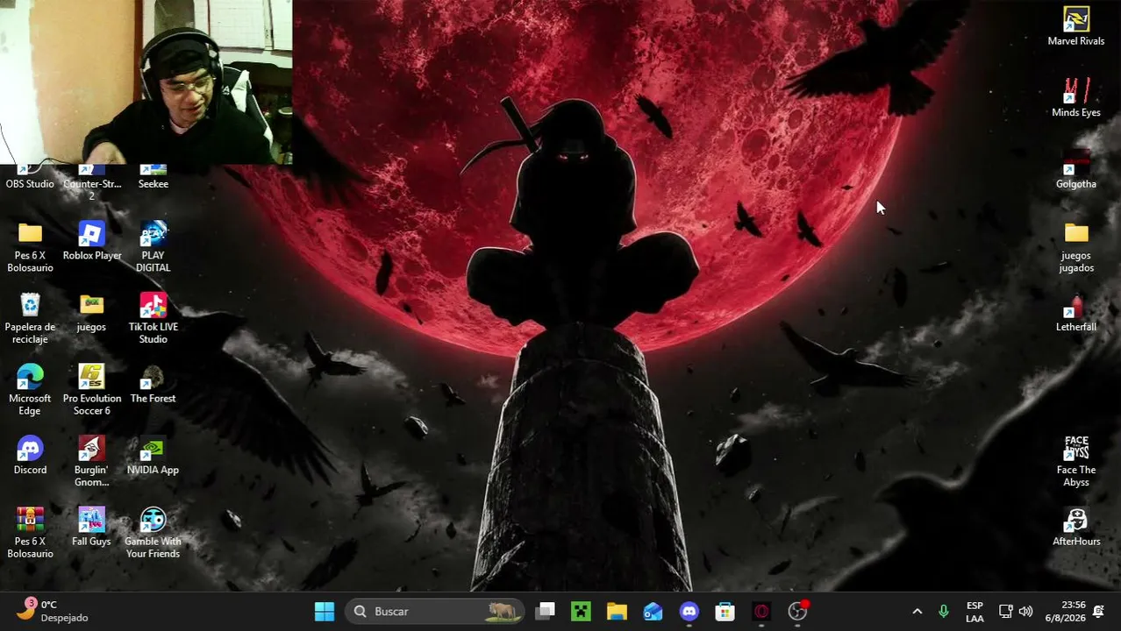Expand hidden system tray icons
1121x631 pixels.
pos(918,612)
